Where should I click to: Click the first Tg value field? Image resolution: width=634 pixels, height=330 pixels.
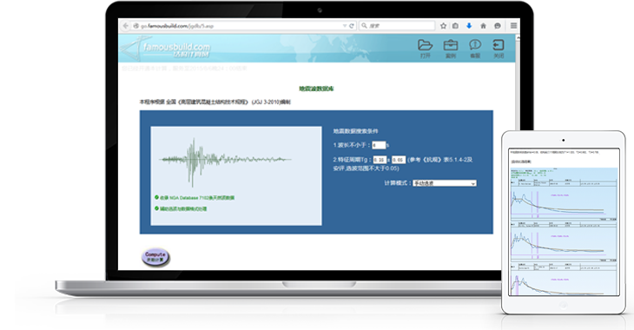[x=380, y=160]
